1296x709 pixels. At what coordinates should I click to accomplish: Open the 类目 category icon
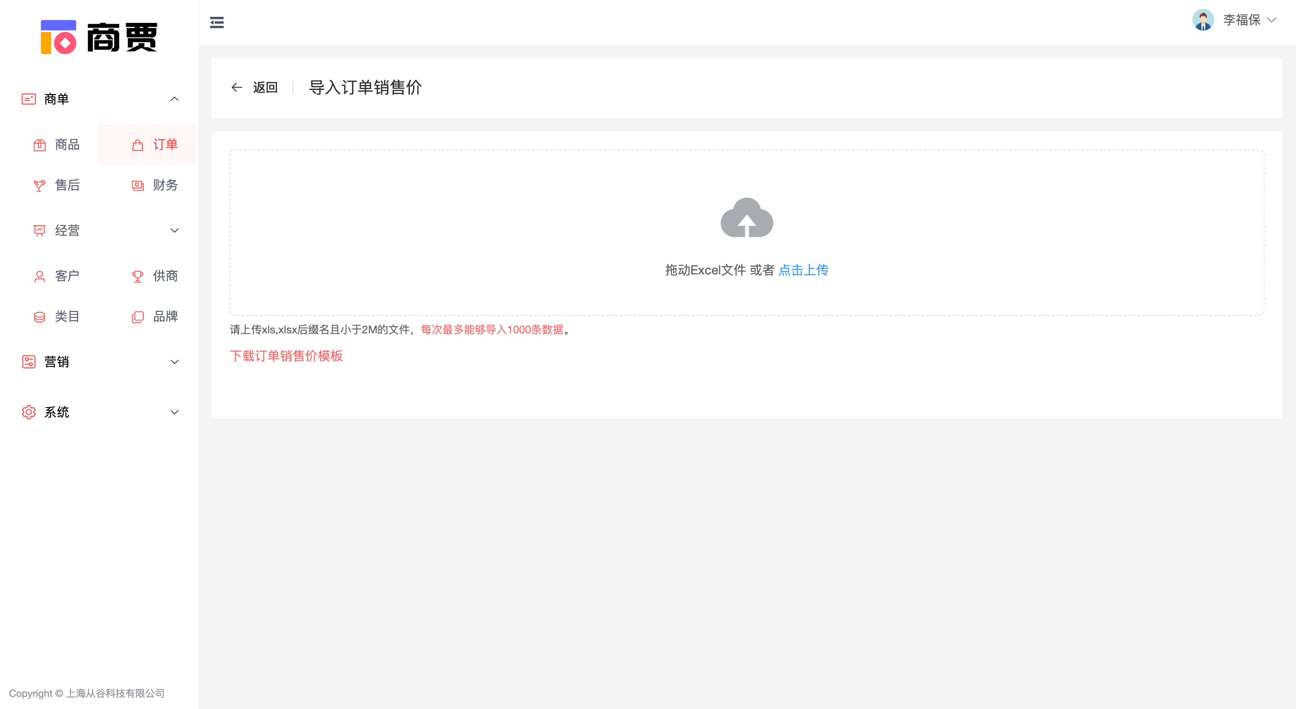(x=40, y=316)
